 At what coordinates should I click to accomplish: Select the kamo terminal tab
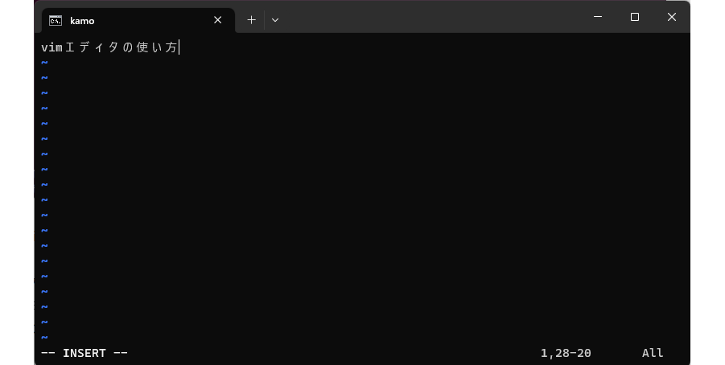138,20
